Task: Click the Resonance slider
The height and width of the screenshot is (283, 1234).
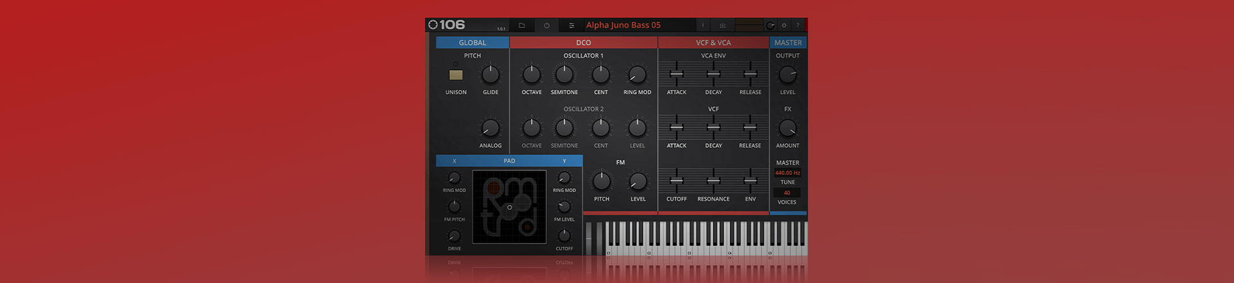Action: (713, 181)
